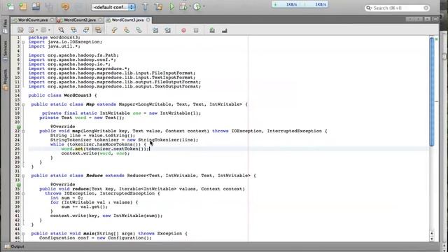This screenshot has height=252, width=448.
Task: Clean and build with the hammer-broom icon
Action: click(159, 6)
